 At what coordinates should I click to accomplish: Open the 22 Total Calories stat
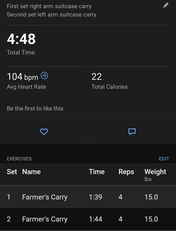click(109, 81)
